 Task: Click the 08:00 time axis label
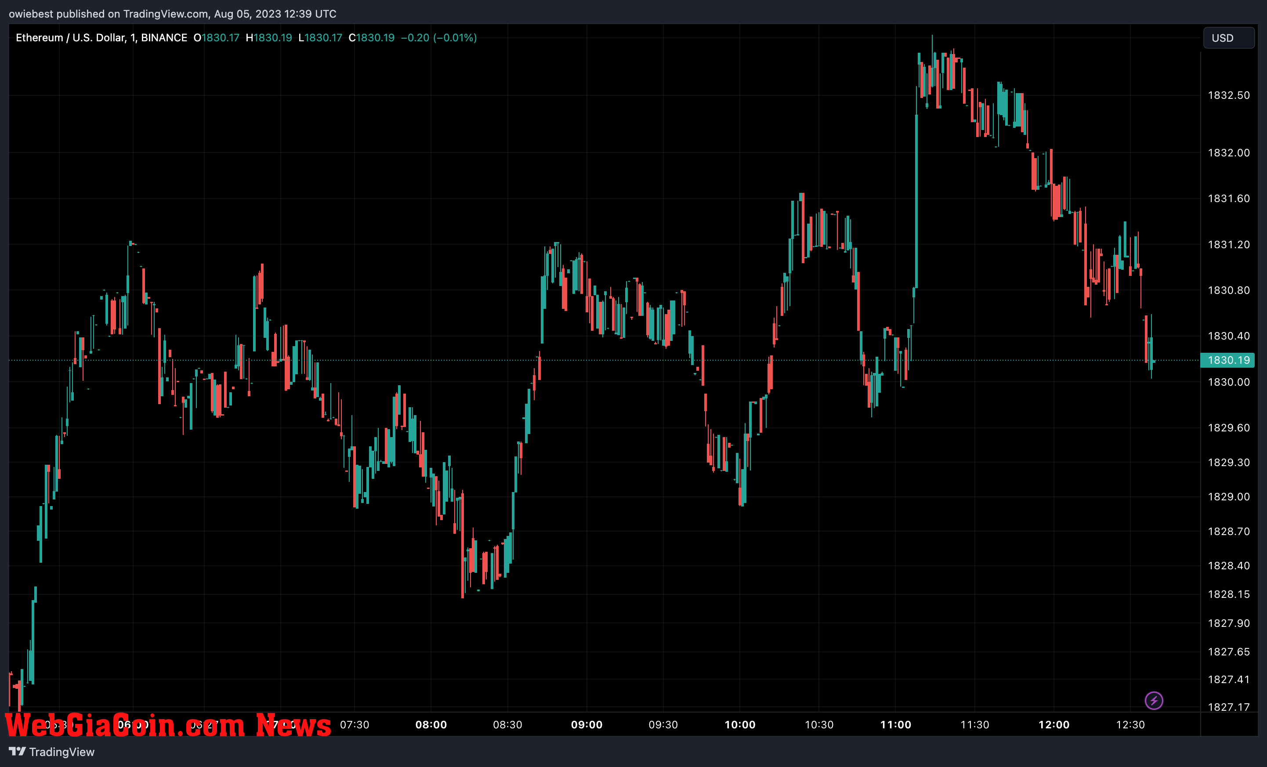(431, 725)
